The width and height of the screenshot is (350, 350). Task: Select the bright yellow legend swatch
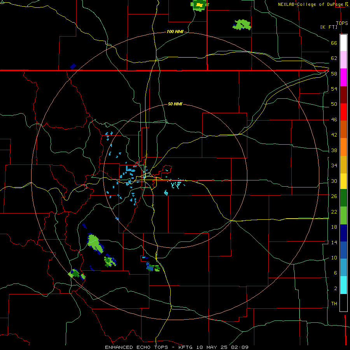(343, 181)
